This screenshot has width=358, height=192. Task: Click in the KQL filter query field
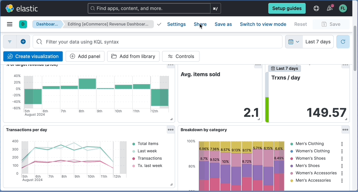[x=158, y=42]
